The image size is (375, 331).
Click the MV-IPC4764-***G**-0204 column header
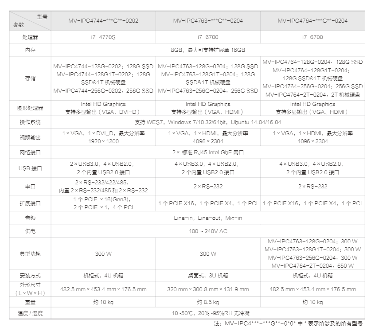(x=312, y=21)
